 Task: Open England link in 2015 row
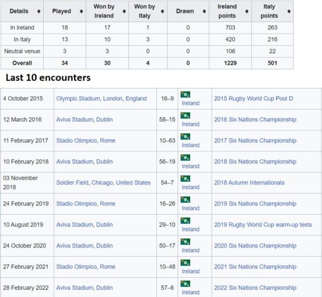click(x=136, y=98)
